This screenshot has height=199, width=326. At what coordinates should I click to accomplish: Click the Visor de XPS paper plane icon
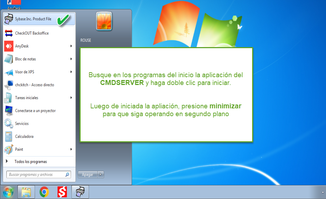click(9, 72)
